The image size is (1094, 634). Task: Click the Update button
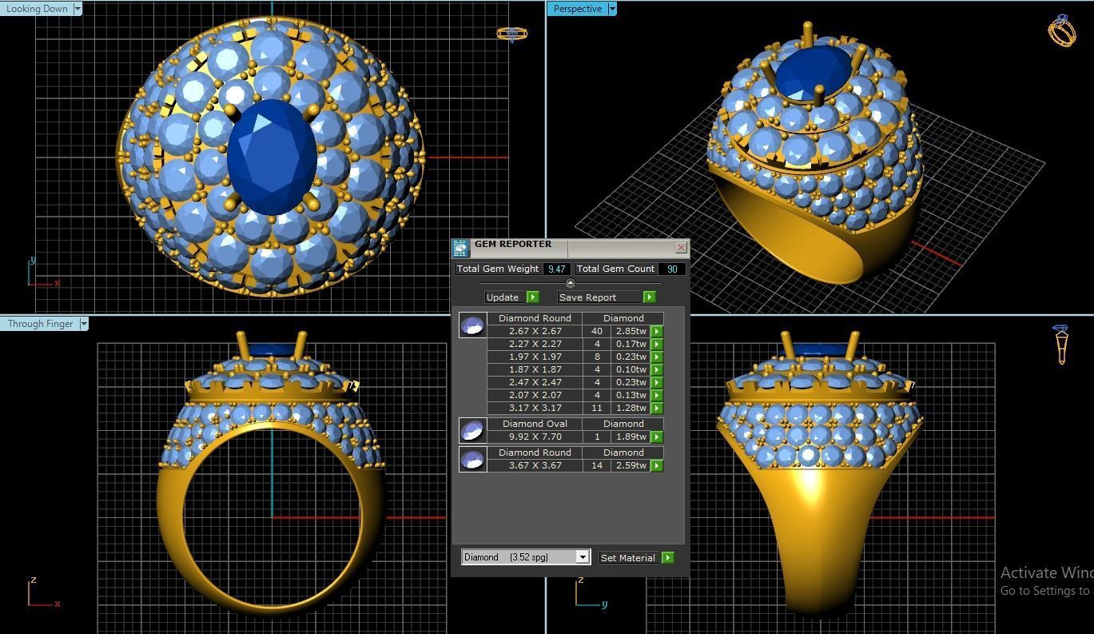pyautogui.click(x=503, y=297)
